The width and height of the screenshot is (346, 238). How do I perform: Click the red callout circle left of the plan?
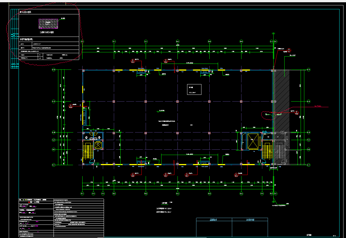(70, 106)
